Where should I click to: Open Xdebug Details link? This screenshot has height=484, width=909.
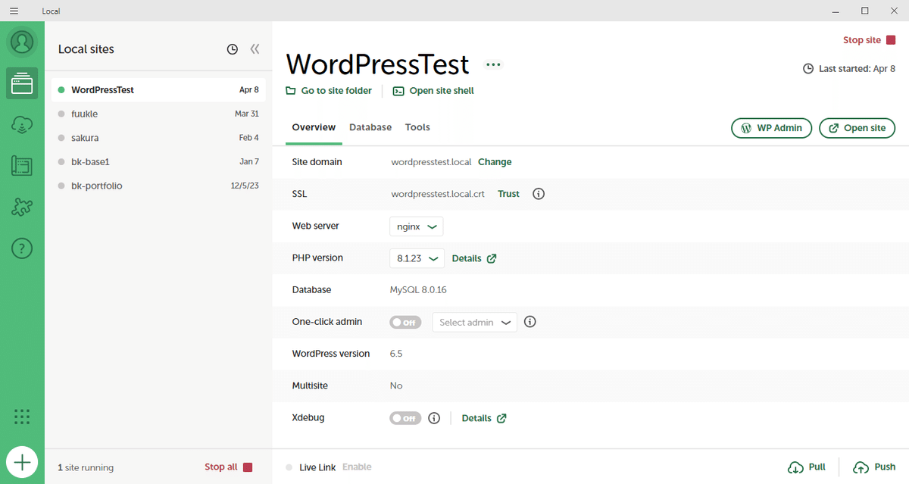pos(484,418)
